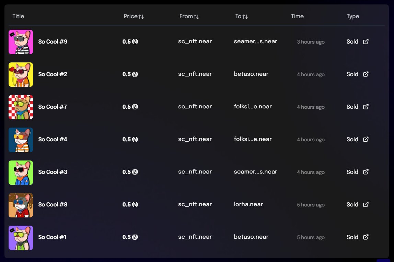The width and height of the screenshot is (394, 262).
Task: Open the So Cool #4 thumbnail image
Action: click(21, 140)
